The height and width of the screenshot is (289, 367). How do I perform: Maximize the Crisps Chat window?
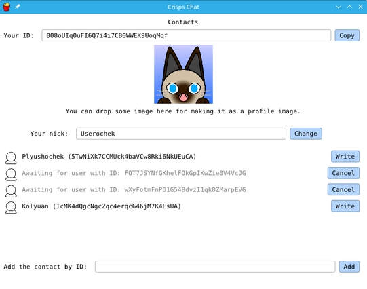[x=349, y=7]
